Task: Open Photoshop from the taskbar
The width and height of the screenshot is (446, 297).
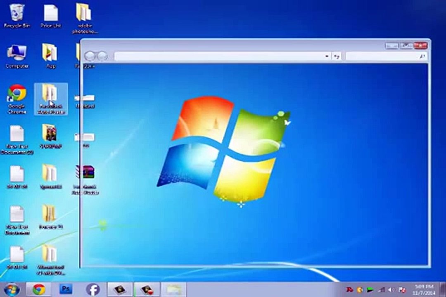Action: 66,290
